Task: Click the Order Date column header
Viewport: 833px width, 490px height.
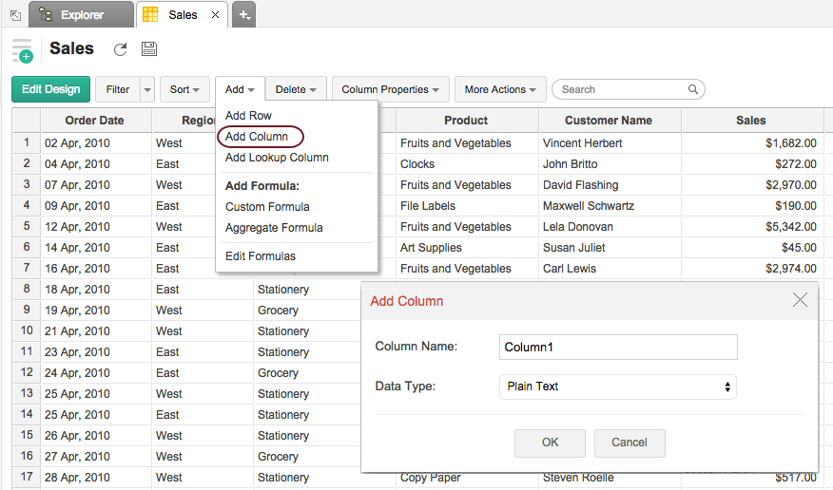Action: [x=95, y=121]
